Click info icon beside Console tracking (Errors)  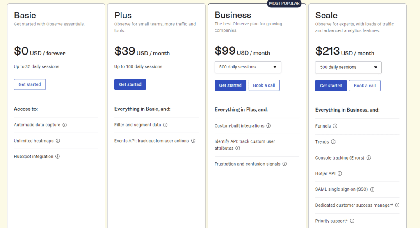click(369, 158)
